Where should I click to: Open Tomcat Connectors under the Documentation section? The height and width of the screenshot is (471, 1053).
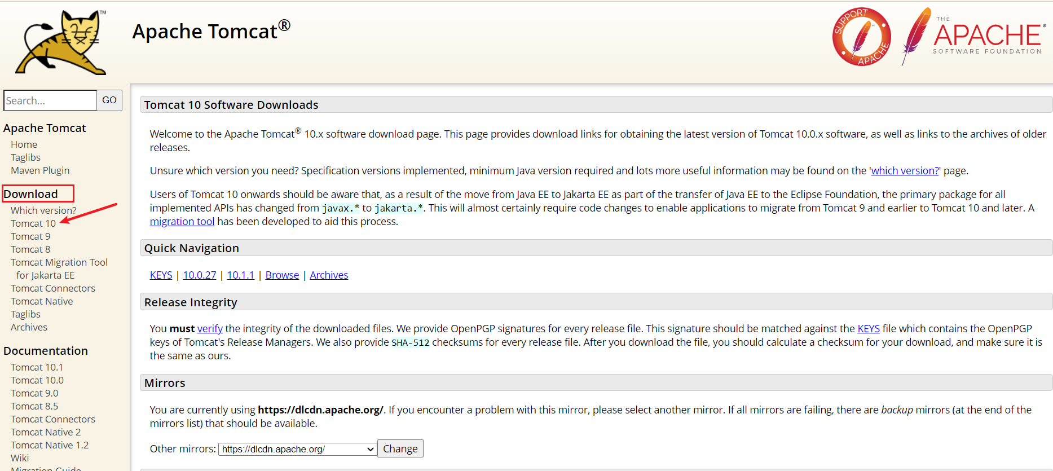pyautogui.click(x=53, y=419)
